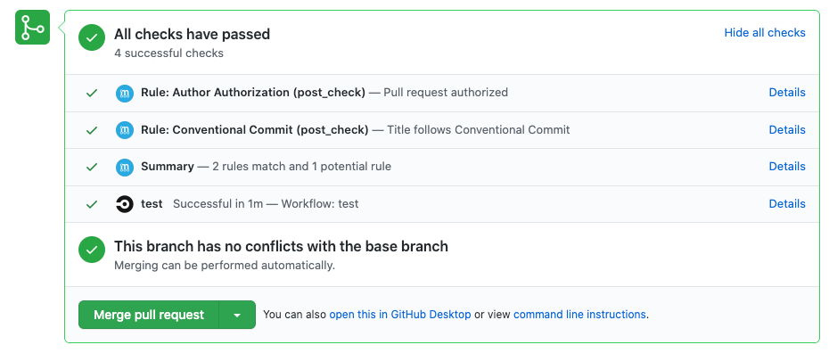Open the merge method dropdown arrow
The height and width of the screenshot is (353, 829).
(237, 315)
